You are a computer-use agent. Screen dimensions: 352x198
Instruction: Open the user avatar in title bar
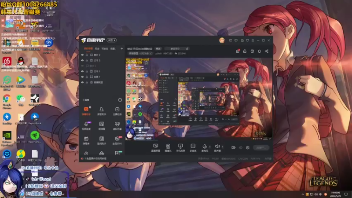point(222,40)
